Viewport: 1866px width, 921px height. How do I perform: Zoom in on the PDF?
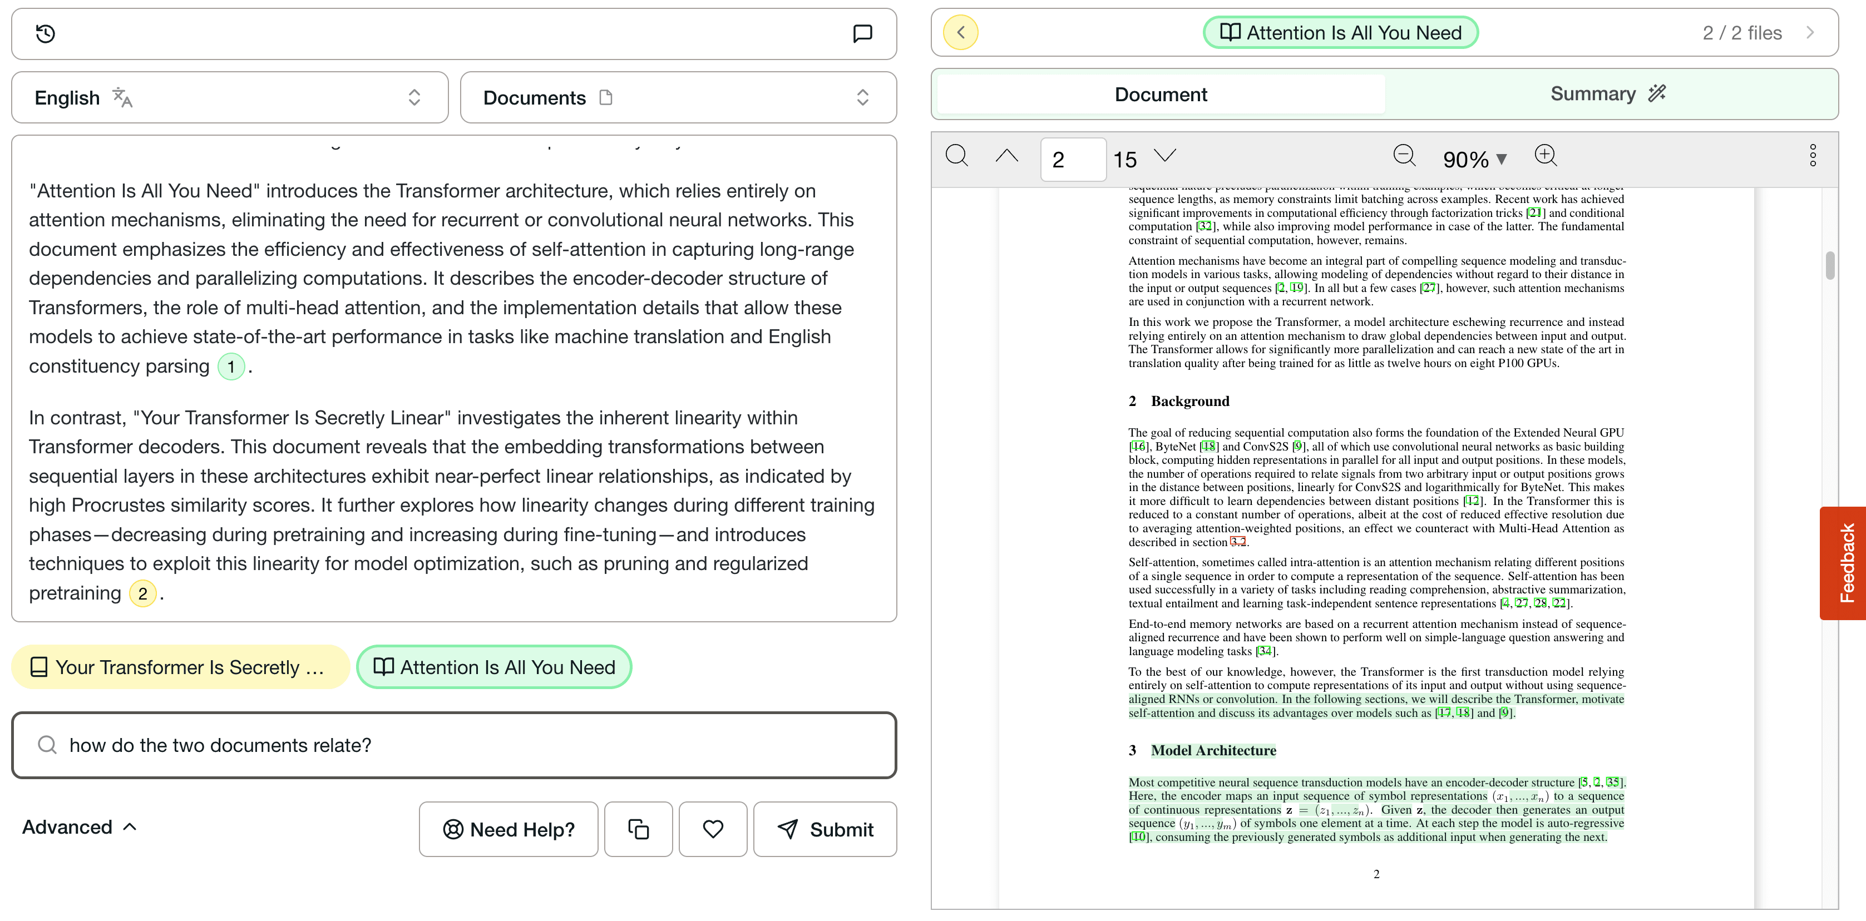pyautogui.click(x=1545, y=156)
